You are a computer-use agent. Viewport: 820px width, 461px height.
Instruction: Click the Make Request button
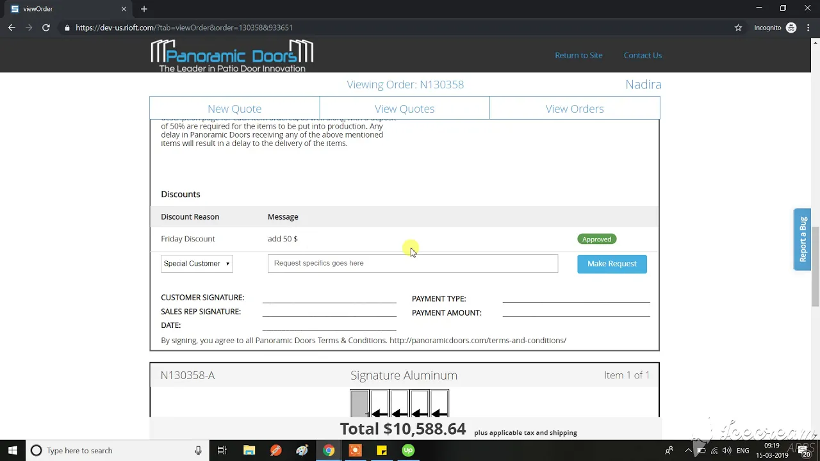tap(612, 264)
